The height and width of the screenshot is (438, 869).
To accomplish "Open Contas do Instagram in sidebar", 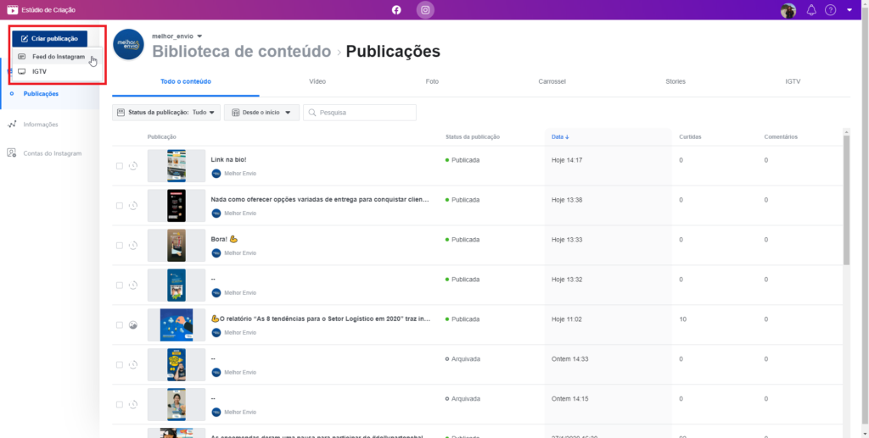I will (x=52, y=153).
